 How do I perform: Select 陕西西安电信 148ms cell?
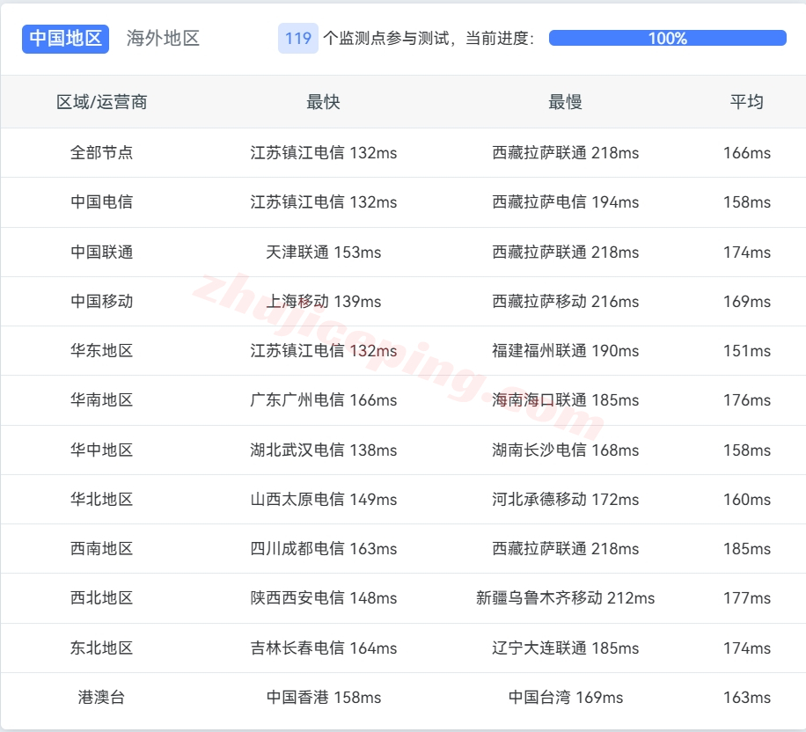[323, 598]
